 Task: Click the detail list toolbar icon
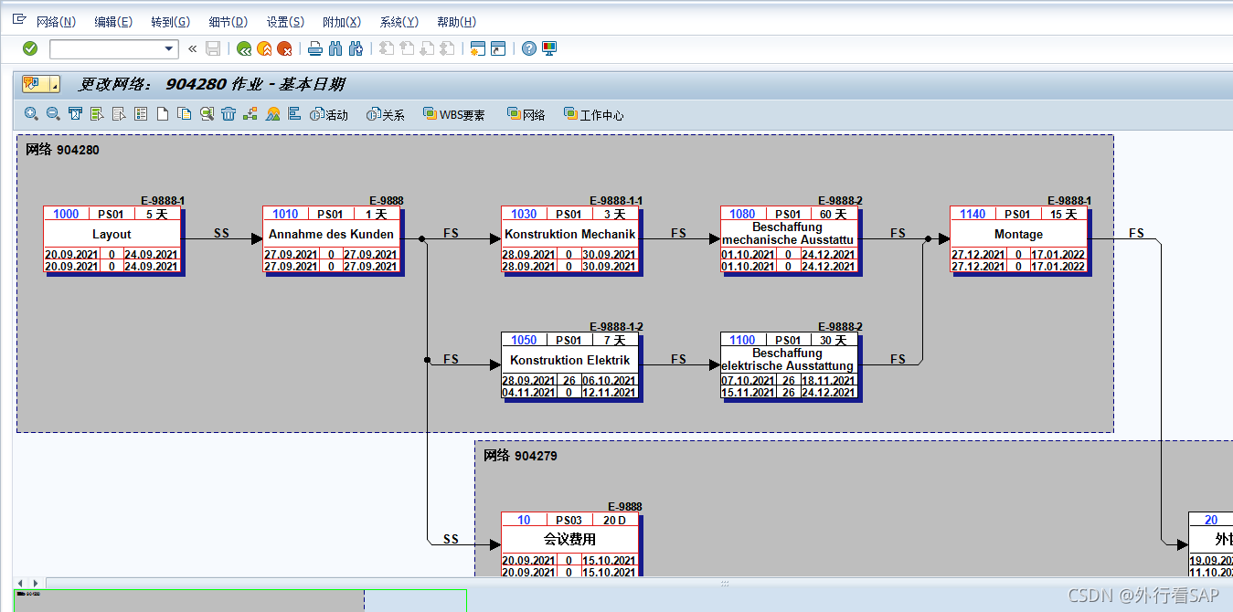141,114
